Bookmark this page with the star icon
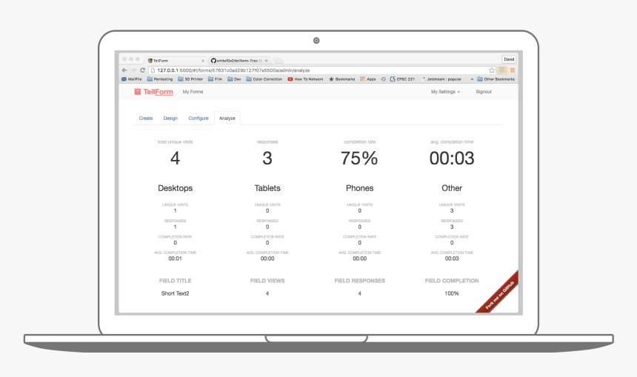 [x=492, y=70]
